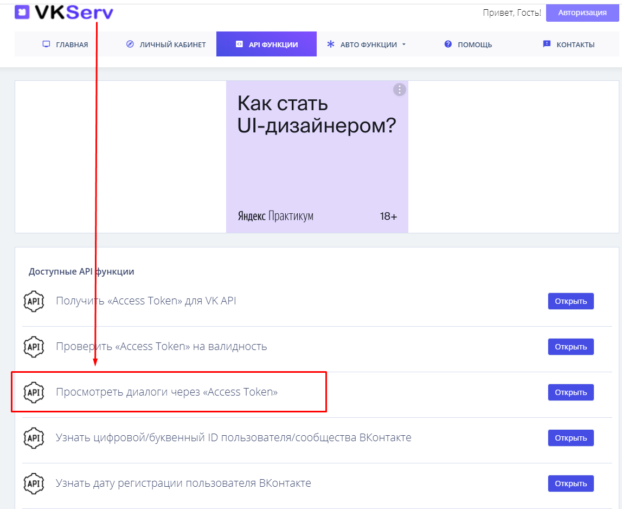Click the API gear icon for Узнать дату регистрации
The image size is (622, 509).
pyautogui.click(x=34, y=483)
